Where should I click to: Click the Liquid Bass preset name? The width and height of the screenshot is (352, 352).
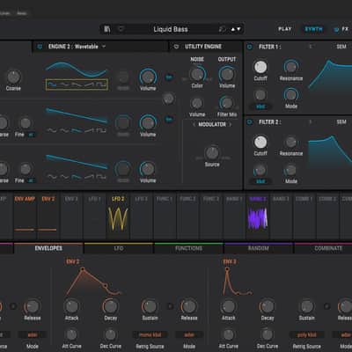(171, 29)
